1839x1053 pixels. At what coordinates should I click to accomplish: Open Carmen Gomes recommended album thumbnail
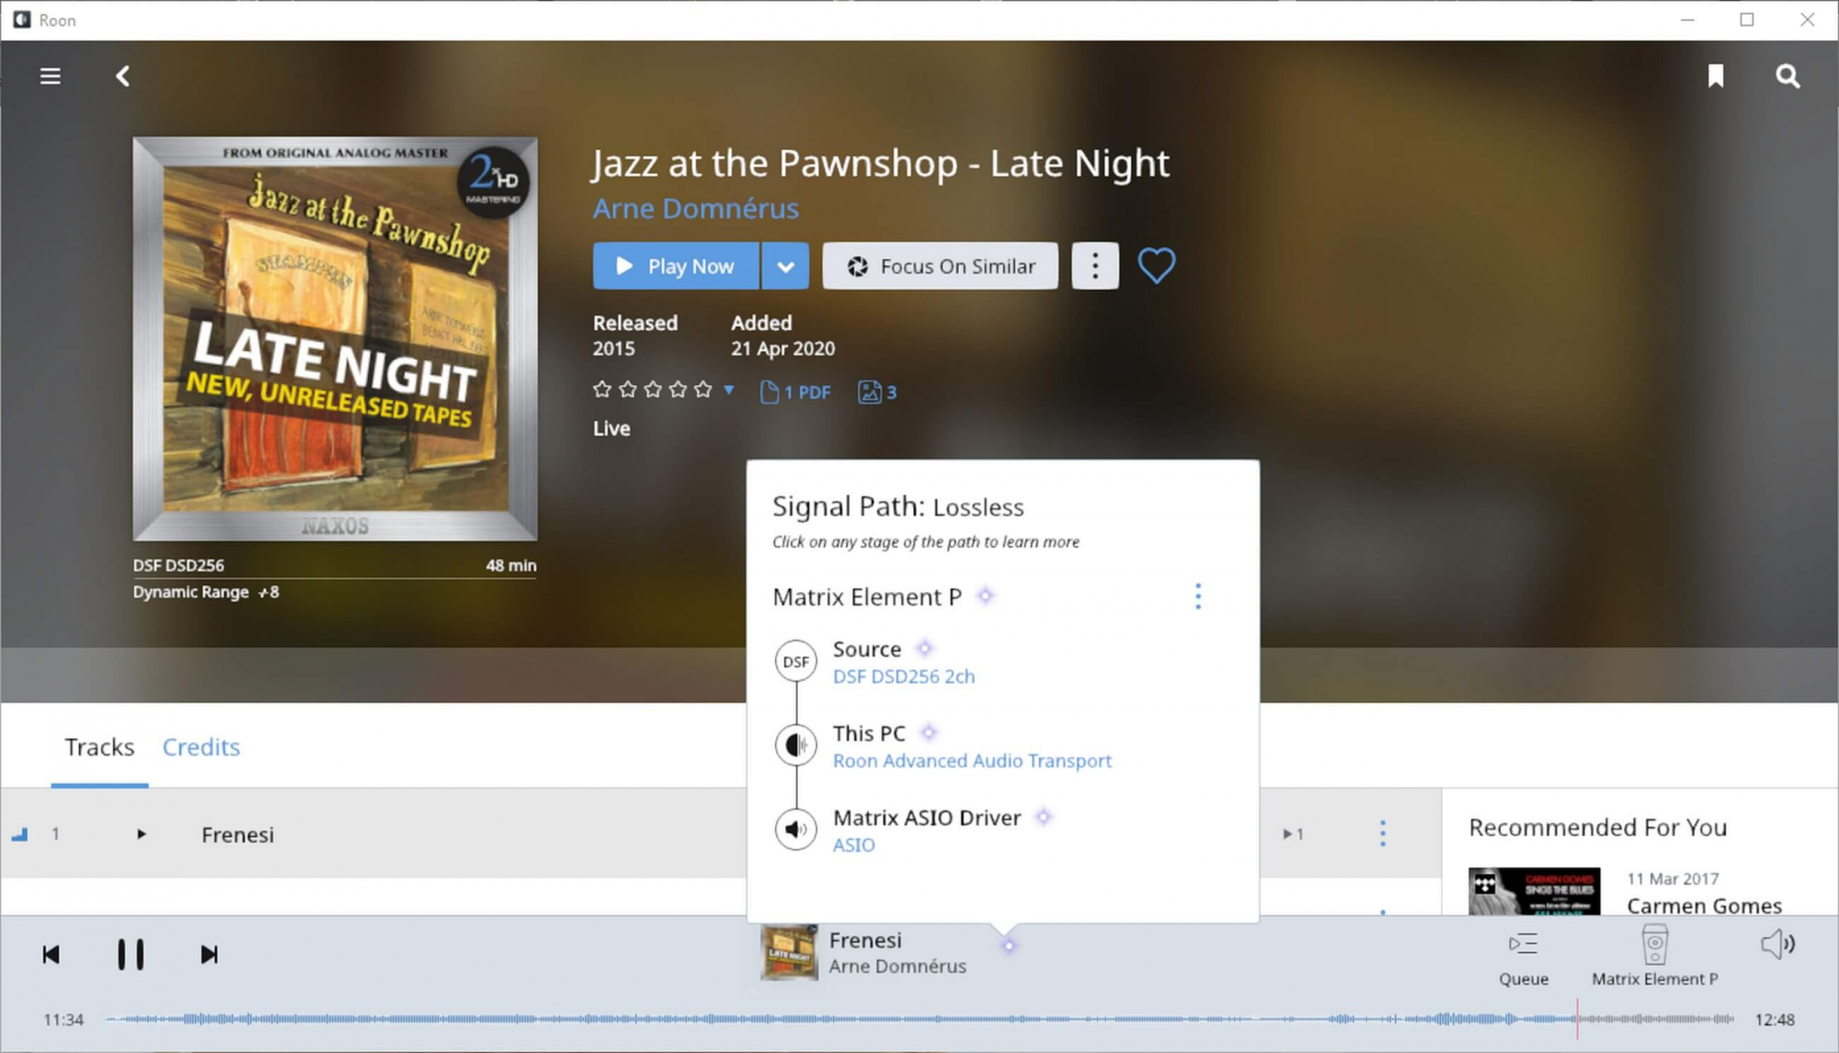point(1534,891)
